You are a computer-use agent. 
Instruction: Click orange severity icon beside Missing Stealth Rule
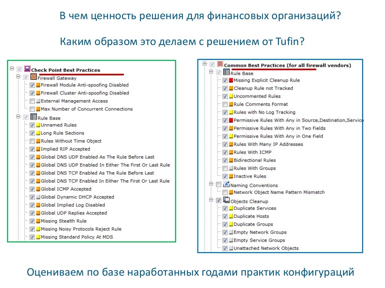pyautogui.click(x=38, y=221)
